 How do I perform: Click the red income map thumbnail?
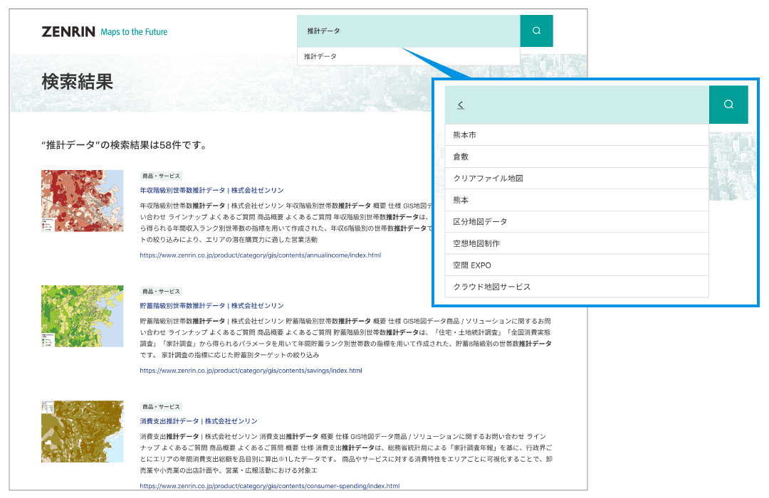pyautogui.click(x=83, y=201)
